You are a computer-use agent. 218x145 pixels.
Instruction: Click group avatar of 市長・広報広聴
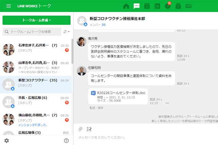9,102
